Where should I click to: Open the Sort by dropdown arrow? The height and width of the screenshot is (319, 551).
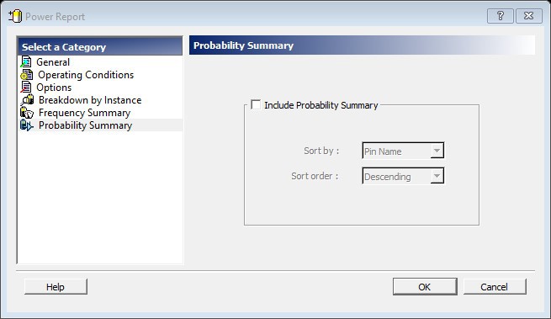point(437,151)
